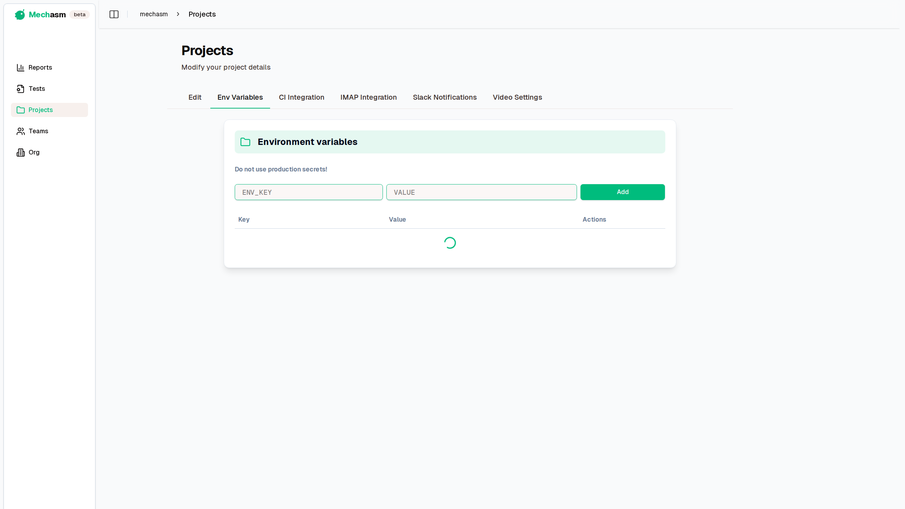Open the Slack Notifications tab

point(444,97)
